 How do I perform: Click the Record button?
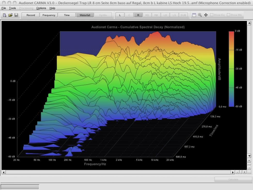coord(30,15)
